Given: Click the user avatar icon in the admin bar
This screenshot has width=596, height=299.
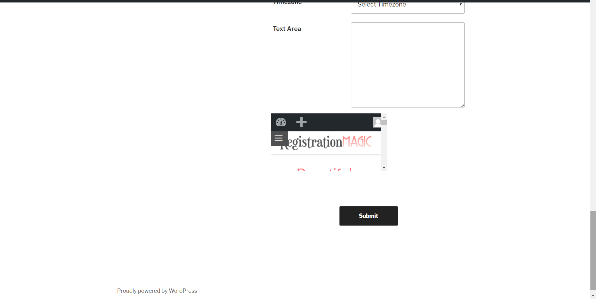Looking at the screenshot, I should (377, 122).
